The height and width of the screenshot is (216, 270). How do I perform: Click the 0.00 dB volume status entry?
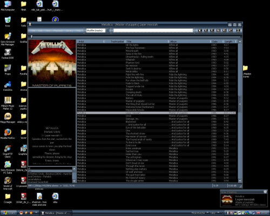coord(233,186)
